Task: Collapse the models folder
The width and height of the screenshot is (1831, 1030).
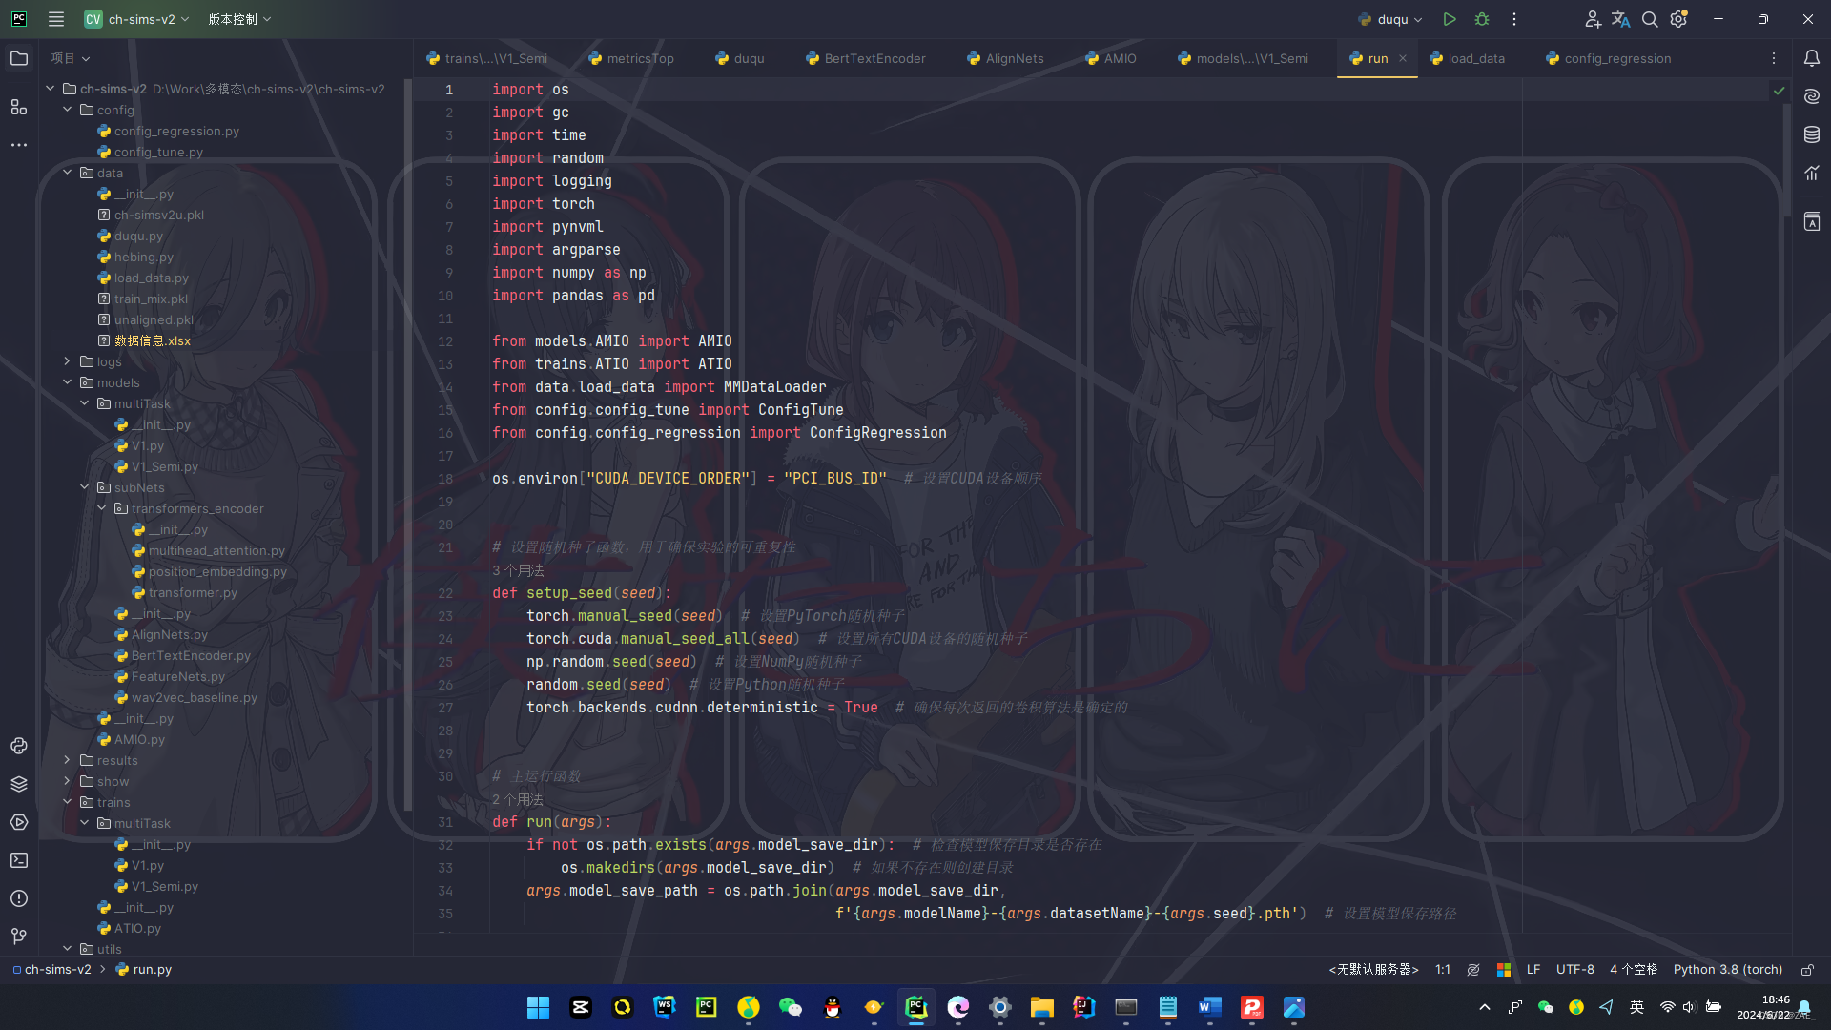Action: pyautogui.click(x=68, y=382)
